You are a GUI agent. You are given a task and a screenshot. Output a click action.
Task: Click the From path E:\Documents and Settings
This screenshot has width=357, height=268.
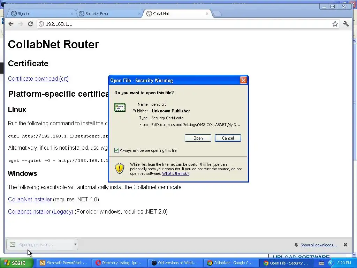click(x=196, y=125)
